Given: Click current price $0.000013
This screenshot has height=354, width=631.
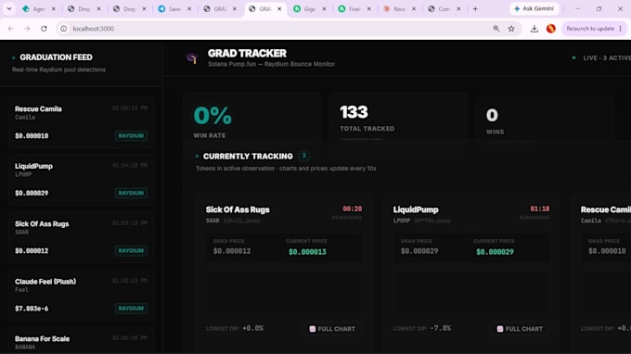Looking at the screenshot, I should [x=307, y=252].
